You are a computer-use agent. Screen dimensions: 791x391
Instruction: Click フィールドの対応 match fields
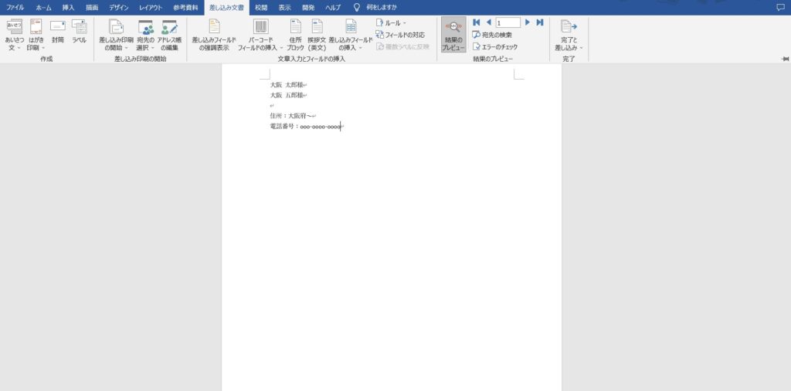point(401,35)
